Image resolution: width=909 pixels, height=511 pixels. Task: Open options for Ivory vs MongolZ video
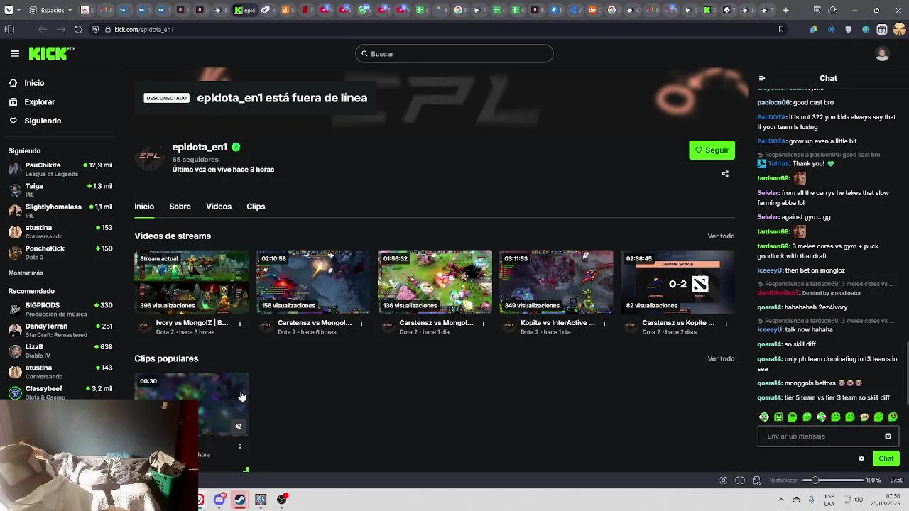click(240, 324)
